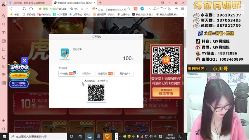Close the 新春许愿 穿越火线 tab
This screenshot has width=249, height=140.
[95, 3]
